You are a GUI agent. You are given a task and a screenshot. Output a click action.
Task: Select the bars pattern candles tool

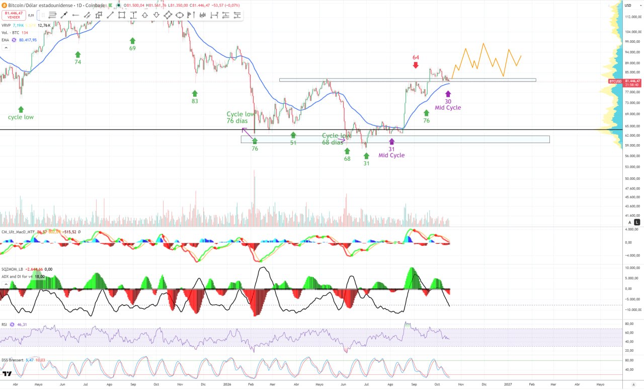click(203, 15)
